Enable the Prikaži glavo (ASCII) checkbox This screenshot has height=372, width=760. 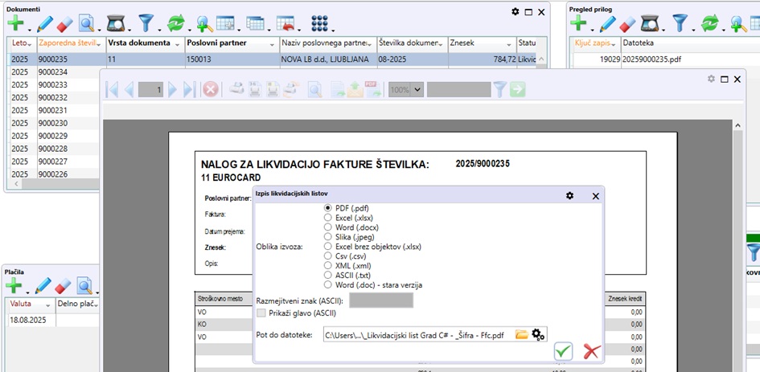coord(261,313)
